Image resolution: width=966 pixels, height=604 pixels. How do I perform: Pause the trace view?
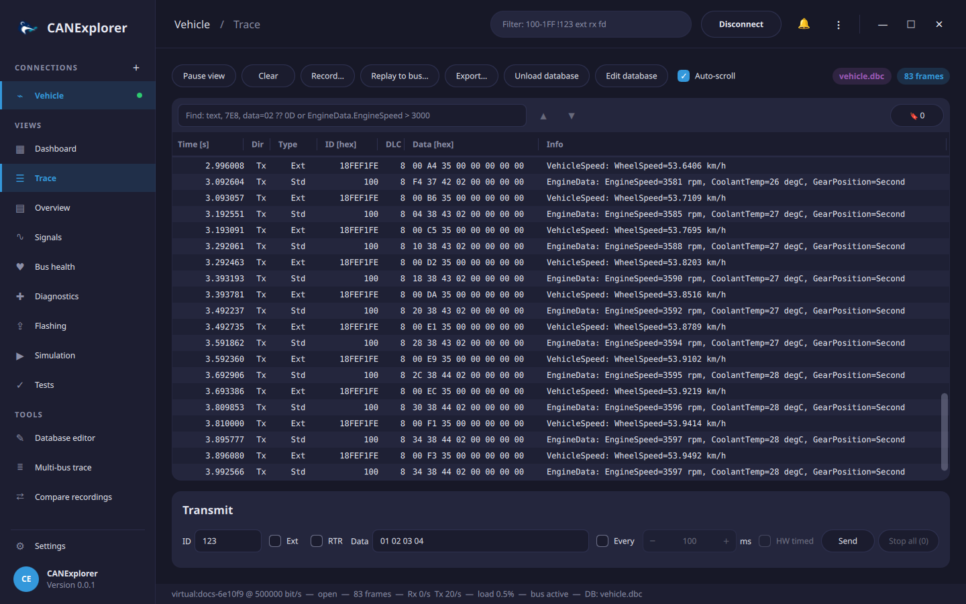(x=204, y=76)
